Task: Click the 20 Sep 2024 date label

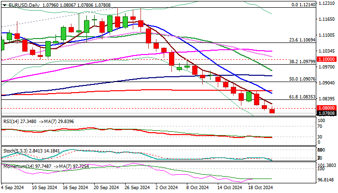Action: click(107, 188)
